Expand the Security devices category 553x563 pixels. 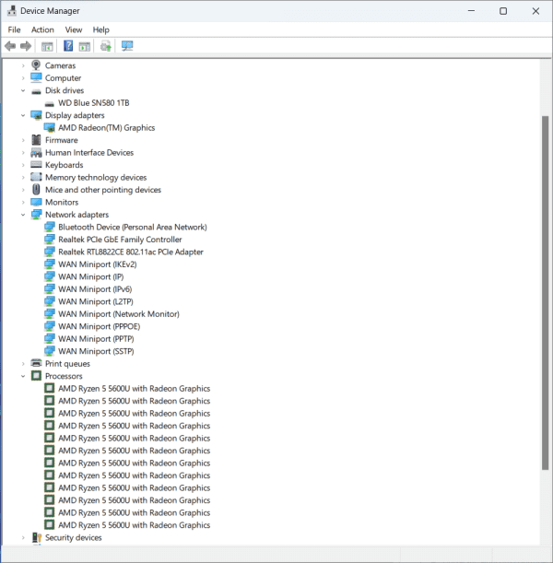pos(23,537)
